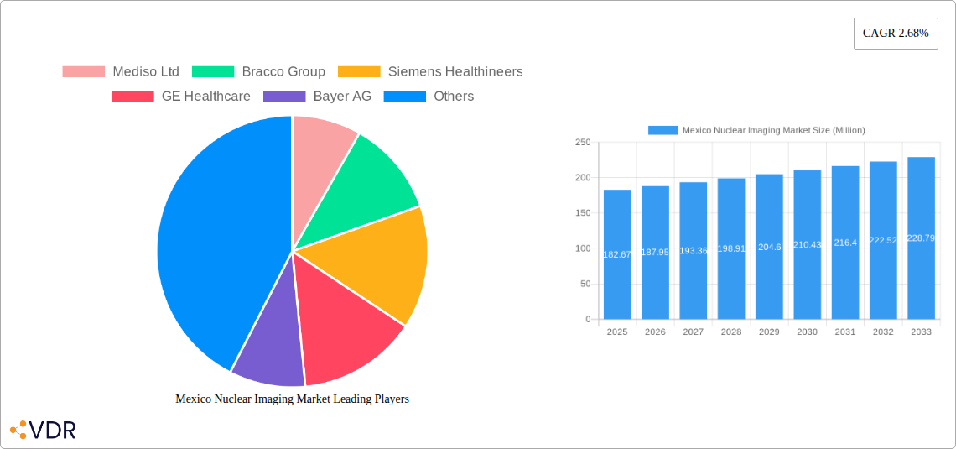Click the 2030 bar showing 210.43
Screen dimensions: 956x449
click(808, 244)
